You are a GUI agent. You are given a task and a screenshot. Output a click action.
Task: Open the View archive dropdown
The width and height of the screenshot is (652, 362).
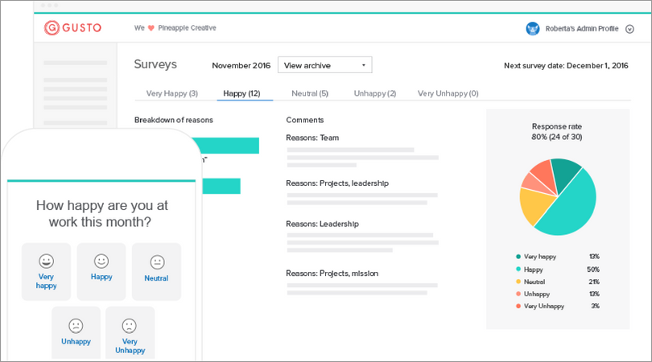[324, 65]
